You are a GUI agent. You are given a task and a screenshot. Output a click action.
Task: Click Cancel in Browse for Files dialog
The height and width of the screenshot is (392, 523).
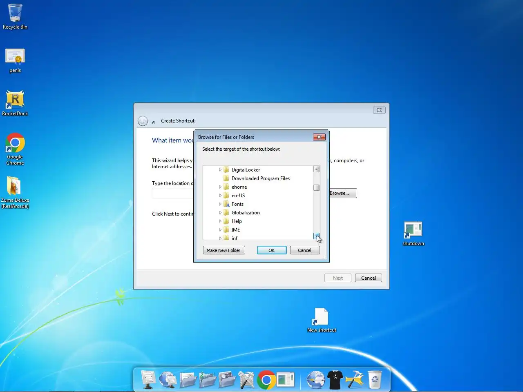click(305, 250)
